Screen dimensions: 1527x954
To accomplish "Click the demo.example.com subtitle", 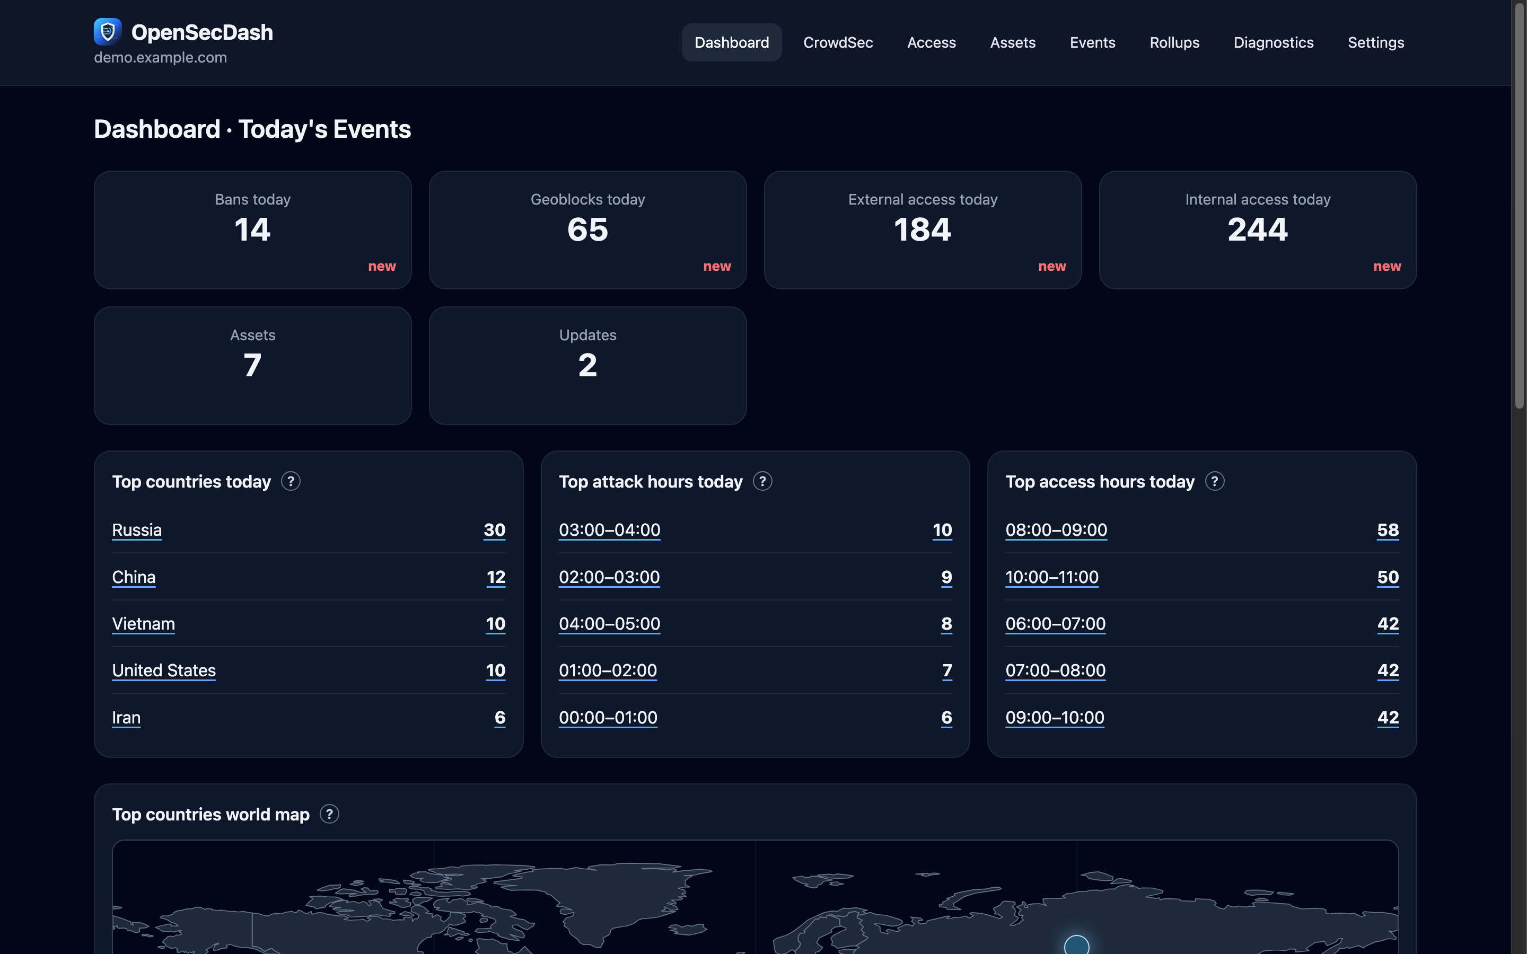I will point(160,57).
